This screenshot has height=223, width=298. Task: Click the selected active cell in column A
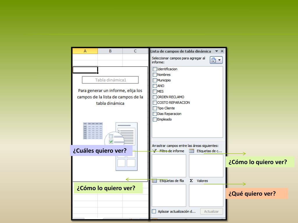tap(85, 70)
